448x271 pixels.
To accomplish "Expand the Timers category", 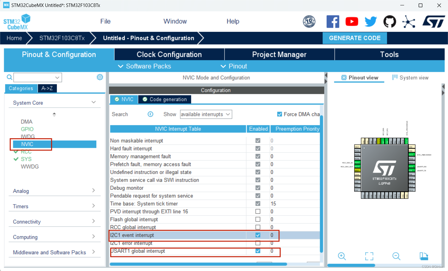I will click(x=54, y=206).
